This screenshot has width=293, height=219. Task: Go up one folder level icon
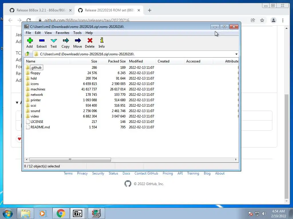point(27,54)
